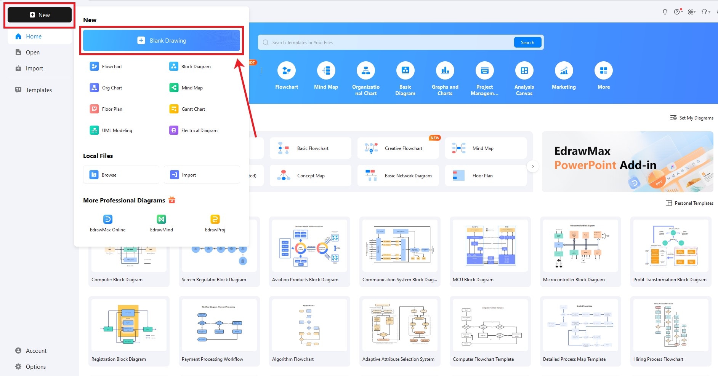Open Mind Map category in the blue banner
718x376 pixels.
click(326, 76)
